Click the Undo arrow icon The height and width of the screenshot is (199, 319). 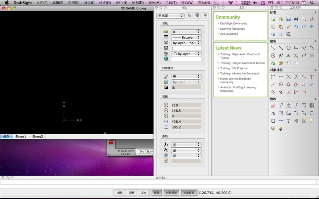pos(296,27)
